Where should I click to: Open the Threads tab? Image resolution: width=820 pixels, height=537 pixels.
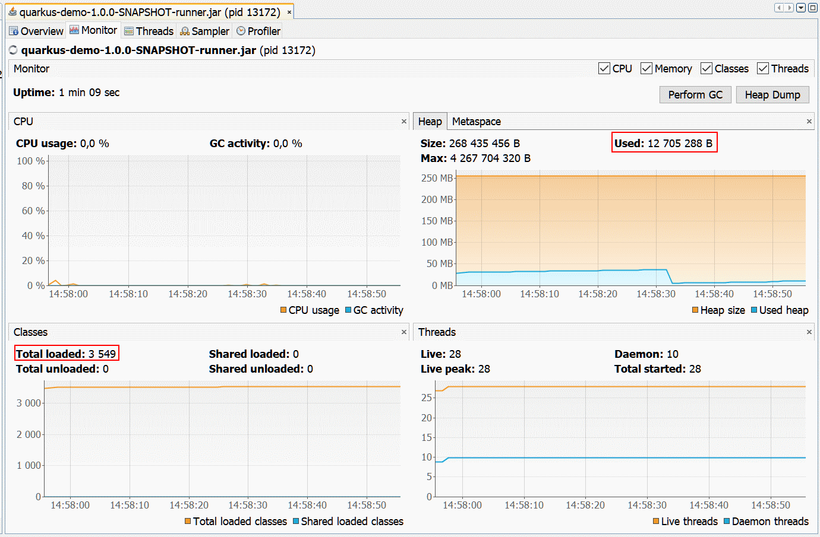(149, 31)
